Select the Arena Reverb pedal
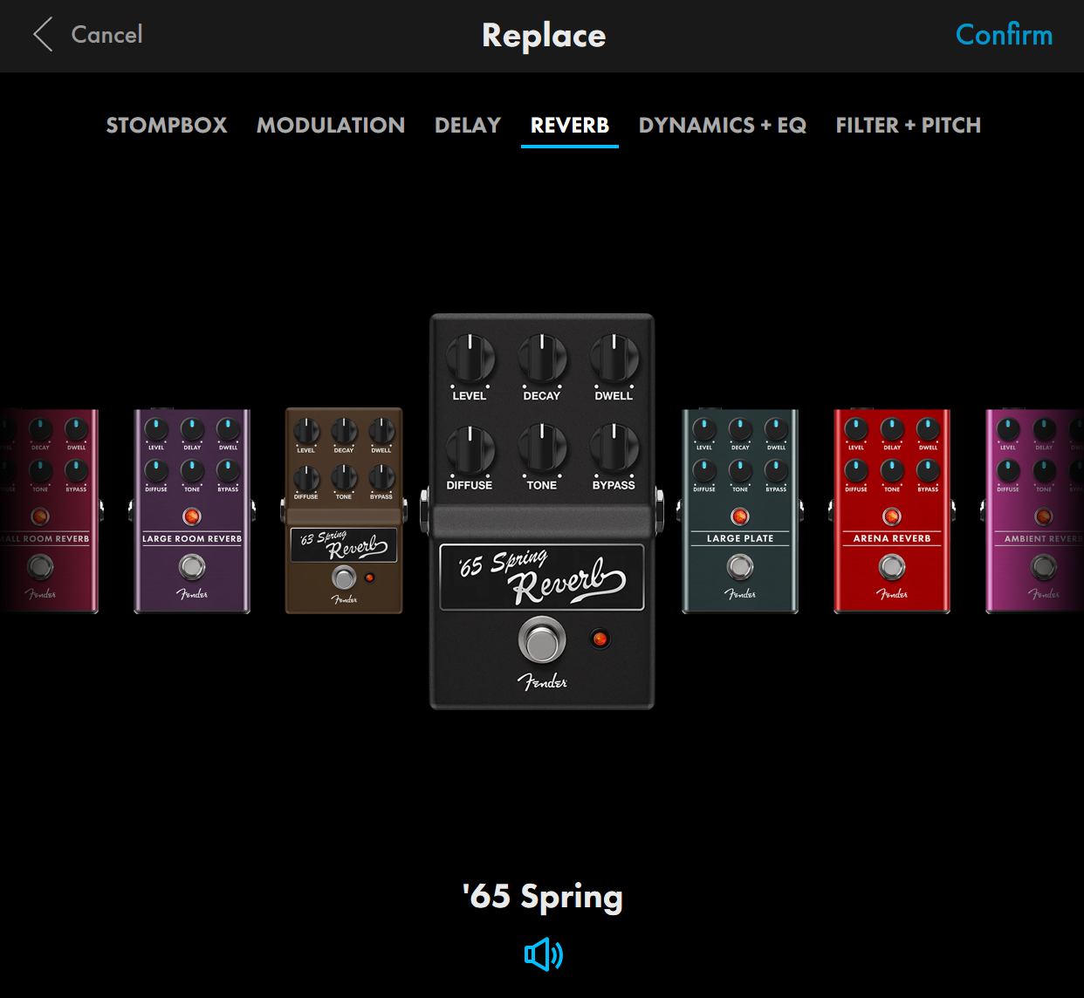The width and height of the screenshot is (1084, 998). tap(892, 511)
